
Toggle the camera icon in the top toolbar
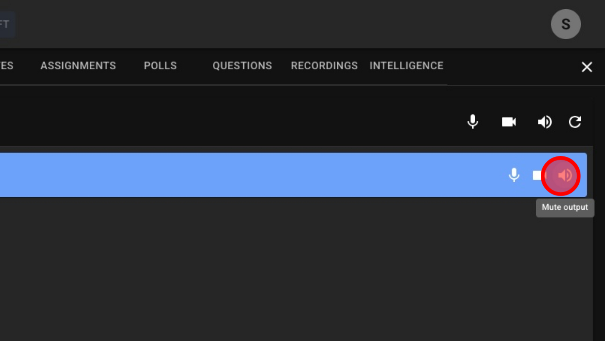pos(509,122)
